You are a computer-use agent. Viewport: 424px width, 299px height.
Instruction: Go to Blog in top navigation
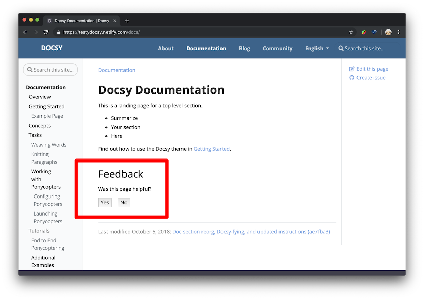(x=244, y=48)
